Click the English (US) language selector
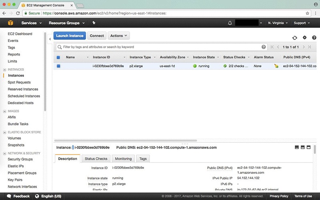320x200 pixels. [51, 196]
